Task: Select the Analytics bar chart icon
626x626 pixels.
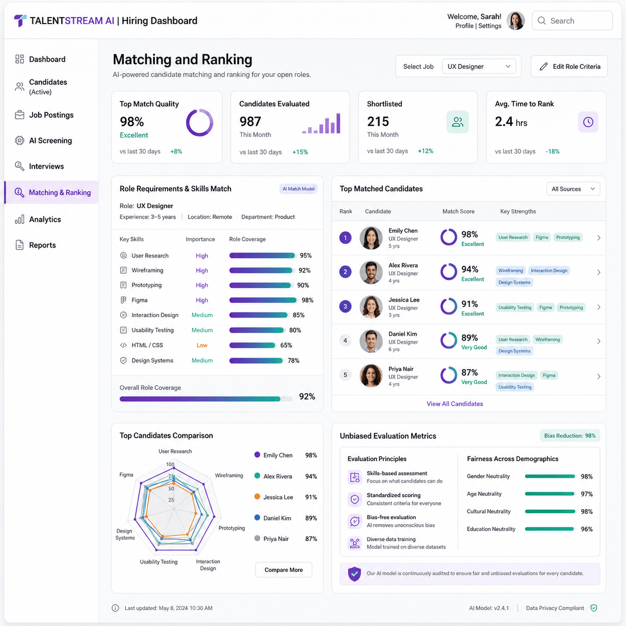Action: pos(19,219)
